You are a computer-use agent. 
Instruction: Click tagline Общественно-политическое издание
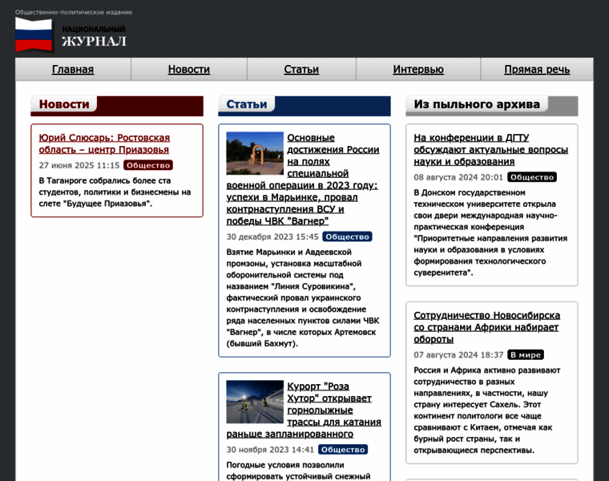74,12
